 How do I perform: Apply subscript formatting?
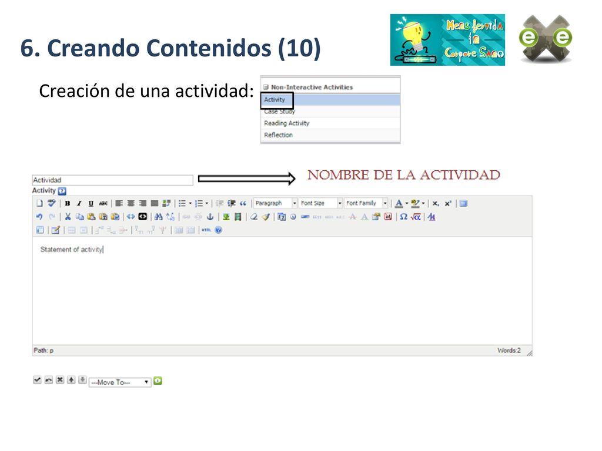(x=436, y=204)
